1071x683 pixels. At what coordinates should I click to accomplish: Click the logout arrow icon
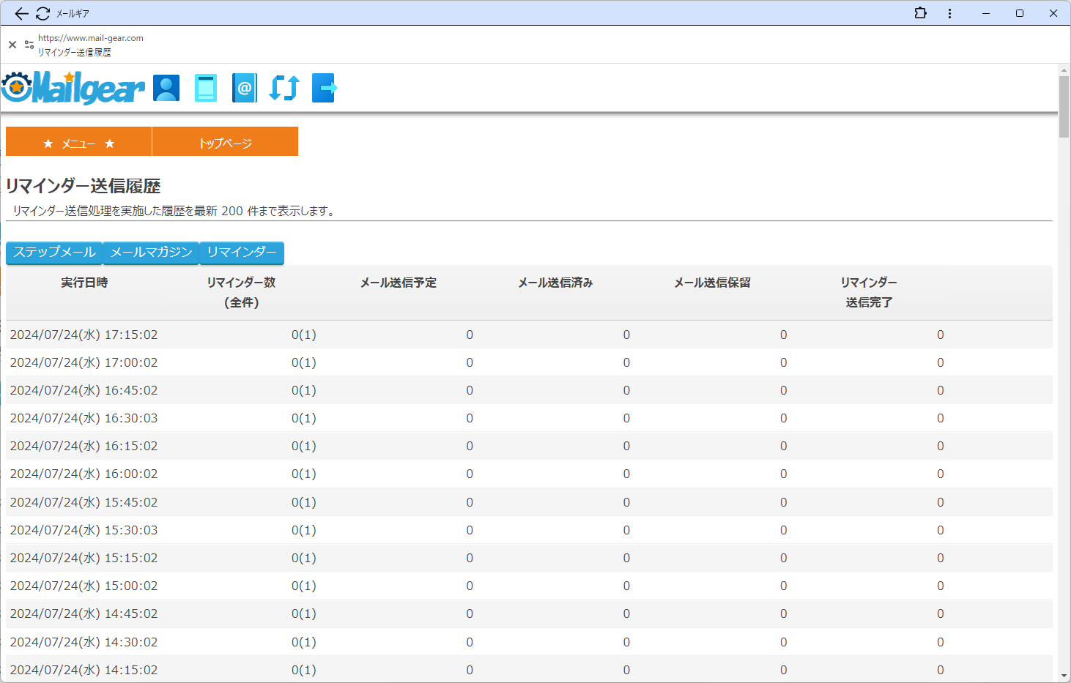click(325, 88)
